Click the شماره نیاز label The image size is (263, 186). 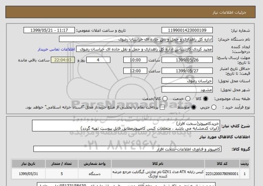click(x=241, y=31)
